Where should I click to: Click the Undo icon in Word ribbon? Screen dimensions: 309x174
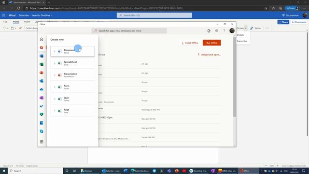pyautogui.click(x=4, y=28)
